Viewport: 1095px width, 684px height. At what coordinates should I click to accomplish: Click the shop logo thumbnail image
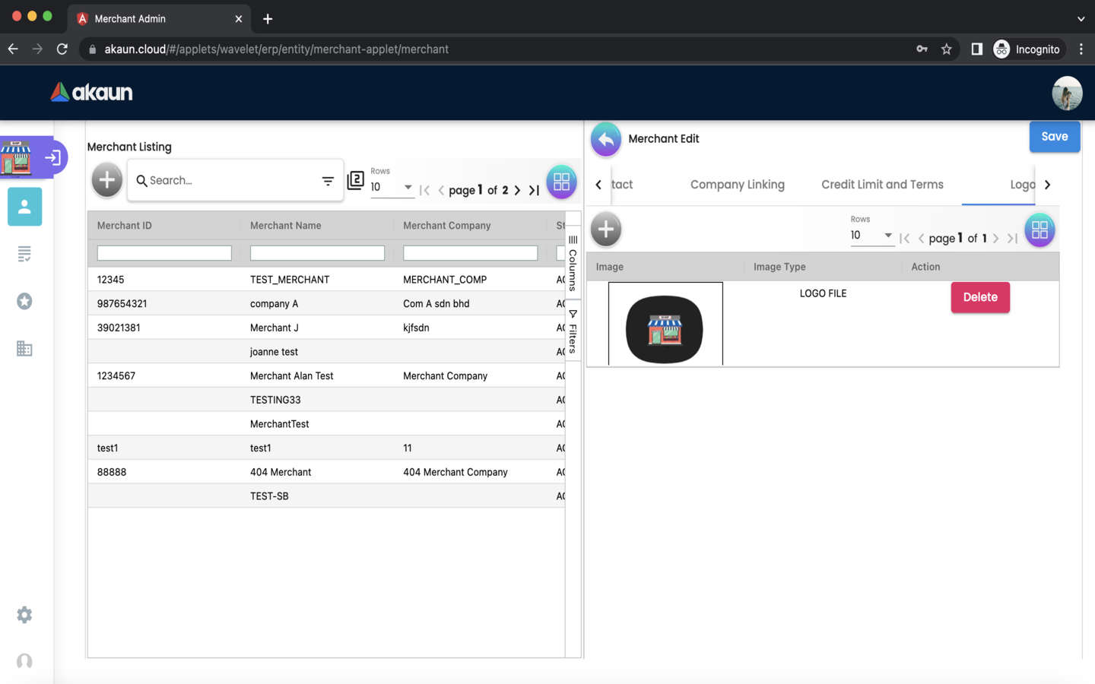pos(665,328)
